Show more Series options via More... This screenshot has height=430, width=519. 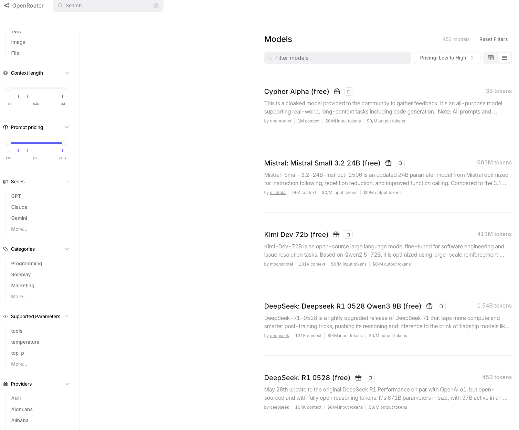coord(19,229)
